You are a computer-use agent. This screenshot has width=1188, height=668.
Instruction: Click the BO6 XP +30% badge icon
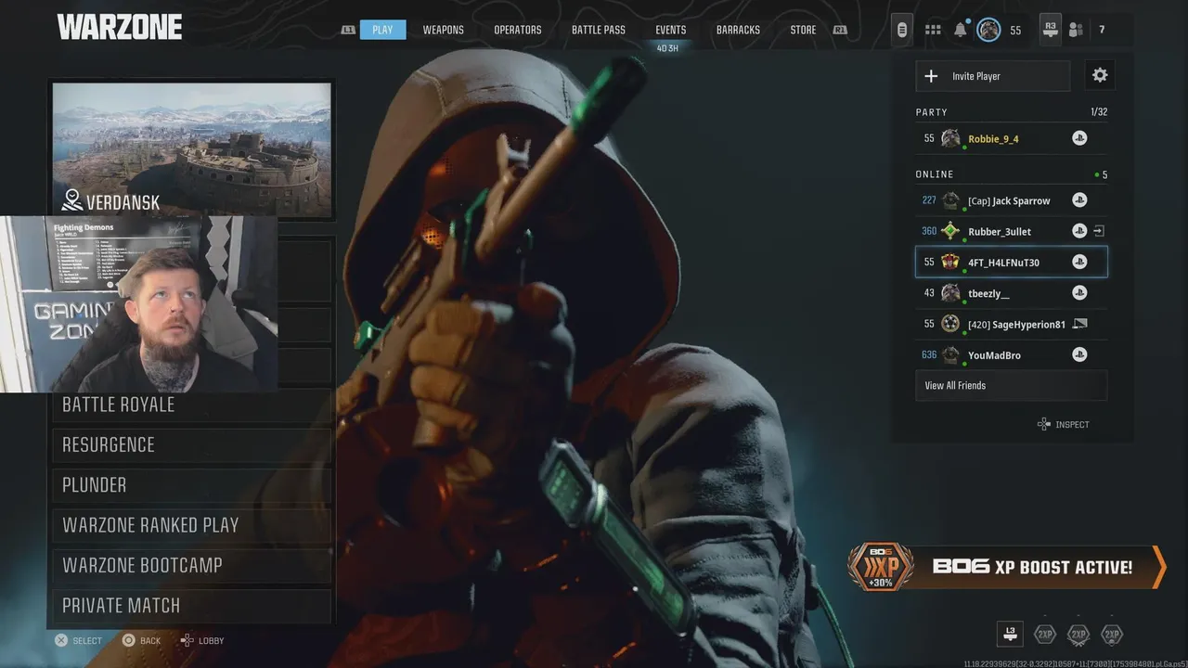pyautogui.click(x=881, y=567)
